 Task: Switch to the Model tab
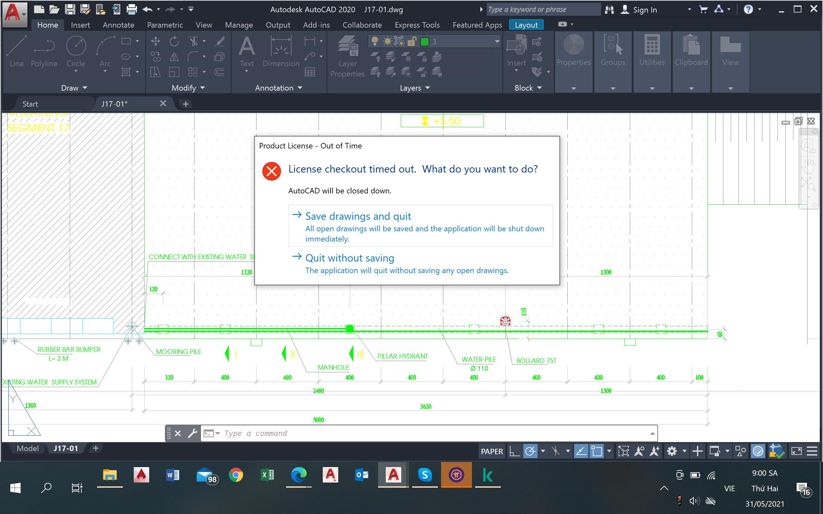click(28, 448)
